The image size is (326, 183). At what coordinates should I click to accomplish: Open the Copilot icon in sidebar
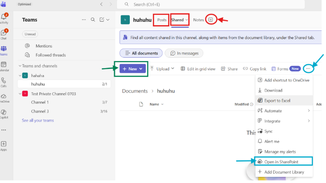click(x=4, y=112)
